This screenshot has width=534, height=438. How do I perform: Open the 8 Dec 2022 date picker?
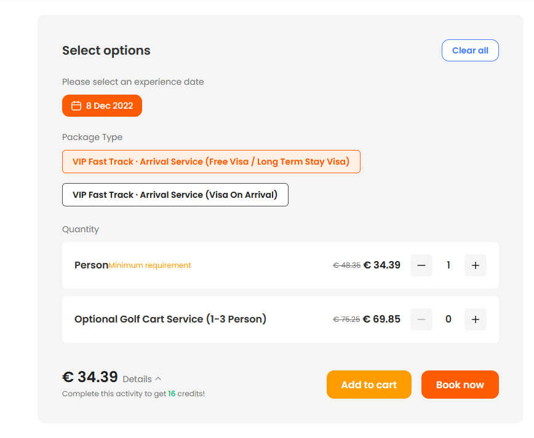coord(102,106)
